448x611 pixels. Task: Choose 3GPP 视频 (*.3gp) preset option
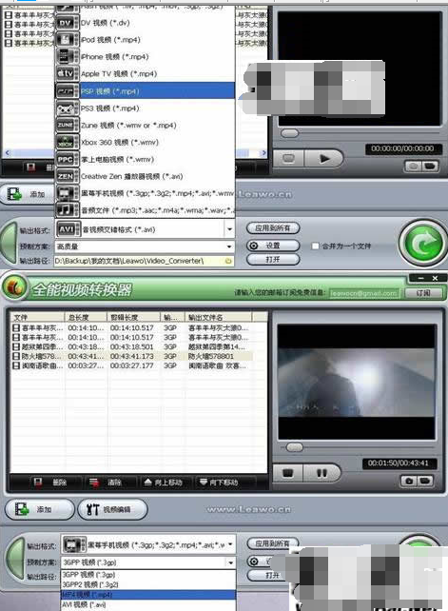click(x=148, y=575)
